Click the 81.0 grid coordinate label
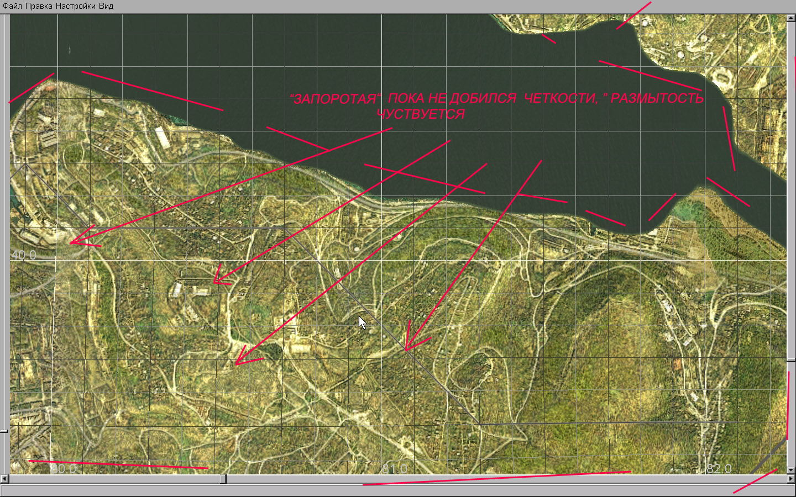The image size is (796, 497). [395, 468]
